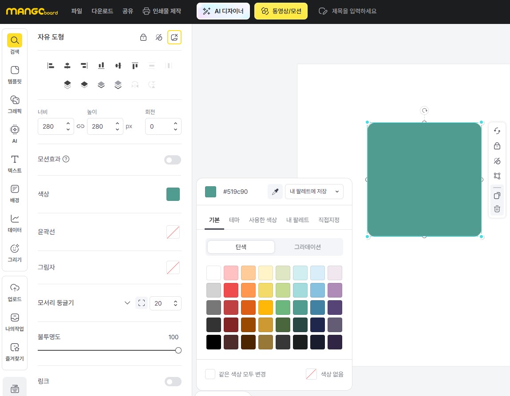Click the 불투명도 opacity slider handle
The image size is (510, 396).
pos(178,350)
